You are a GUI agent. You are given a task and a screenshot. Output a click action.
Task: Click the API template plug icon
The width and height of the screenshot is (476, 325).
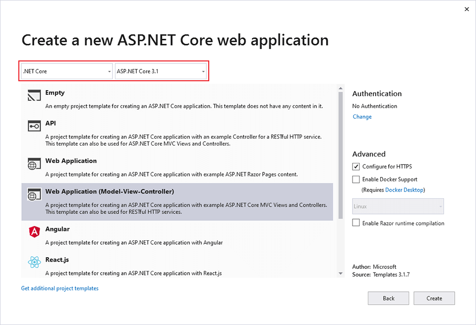34,126
